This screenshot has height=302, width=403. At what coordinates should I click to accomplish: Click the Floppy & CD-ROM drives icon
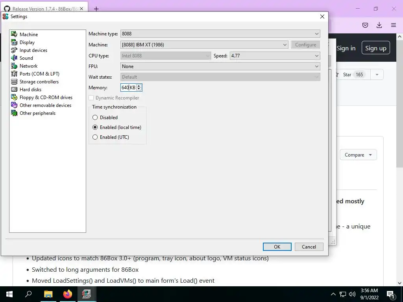[x=14, y=98]
